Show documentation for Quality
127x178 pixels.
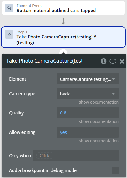(x=99, y=121)
